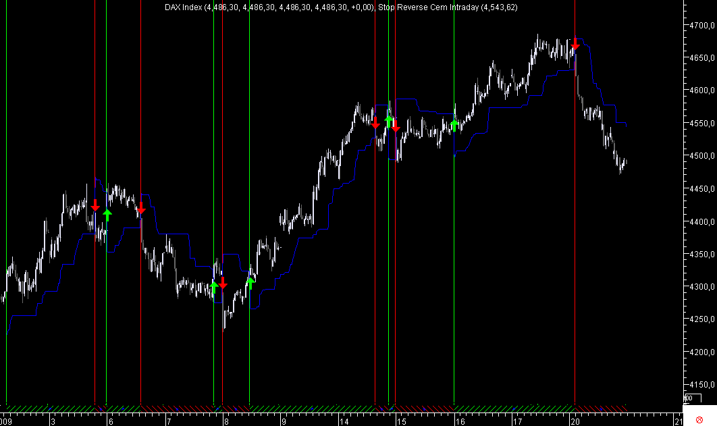This screenshot has height=426, width=717.
Task: Click date label 15 on the time axis
Action: 402,421
